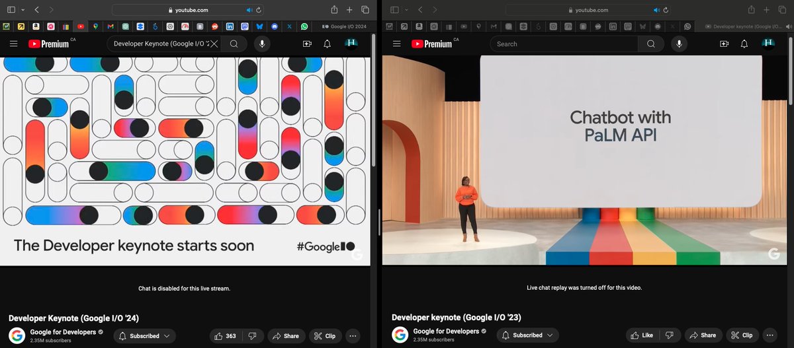
Task: Clip the Google I/O '24 video
Action: pos(324,335)
